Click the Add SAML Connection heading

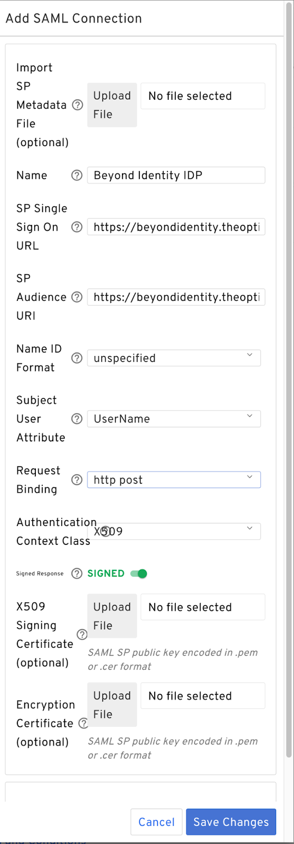(x=74, y=18)
